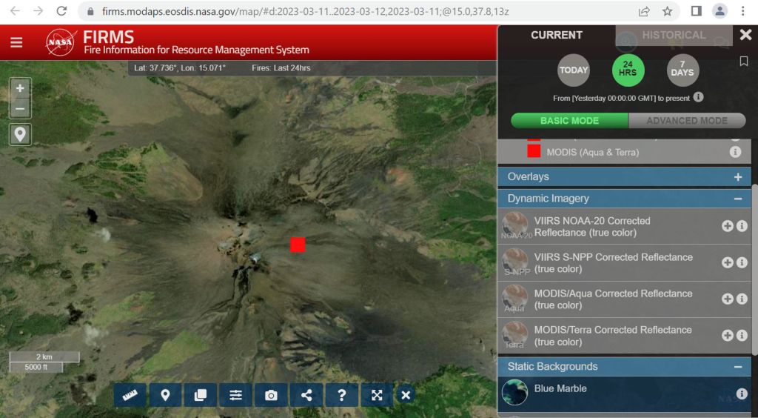Add MODIS/Aqua Corrected Reflectance layer
Viewport: 758px width, 418px height.
pyautogui.click(x=728, y=299)
